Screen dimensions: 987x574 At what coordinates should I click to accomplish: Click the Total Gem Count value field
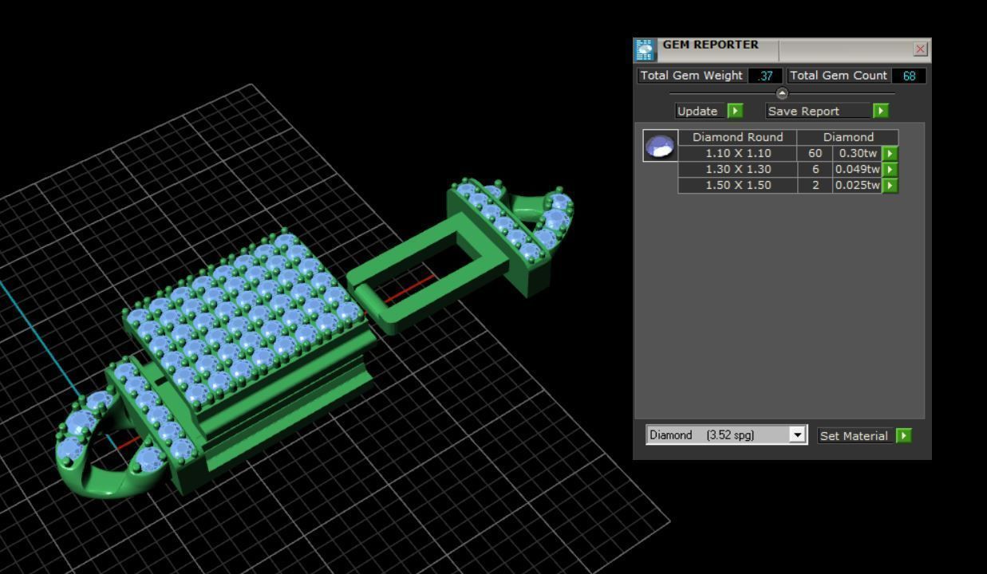click(909, 76)
